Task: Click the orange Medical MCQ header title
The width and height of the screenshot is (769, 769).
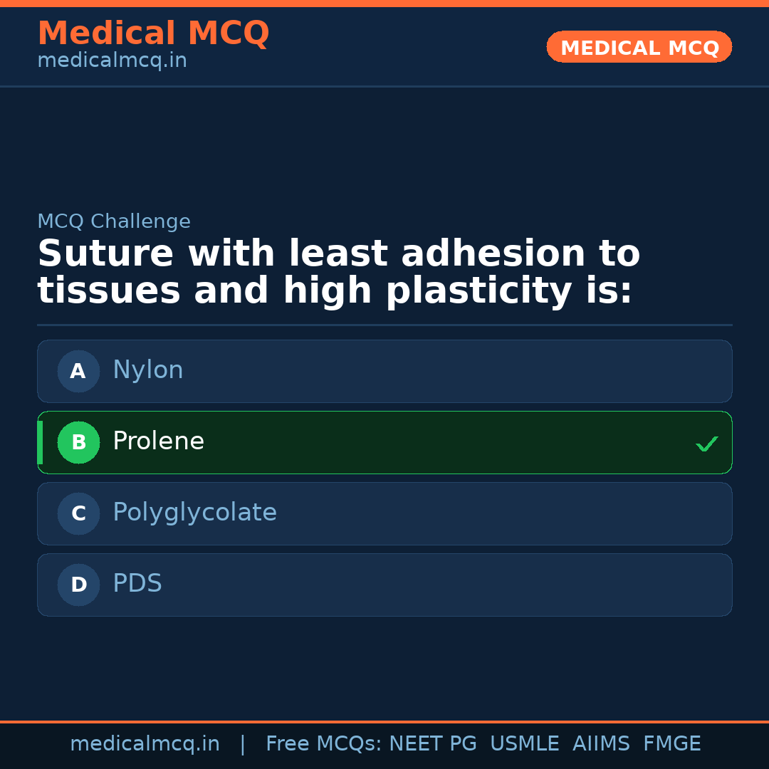Action: (153, 33)
